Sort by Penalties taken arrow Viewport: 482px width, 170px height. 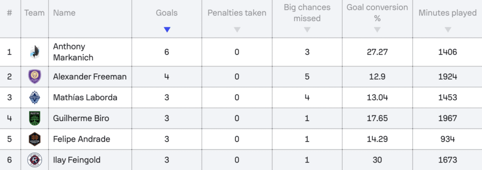pyautogui.click(x=237, y=30)
